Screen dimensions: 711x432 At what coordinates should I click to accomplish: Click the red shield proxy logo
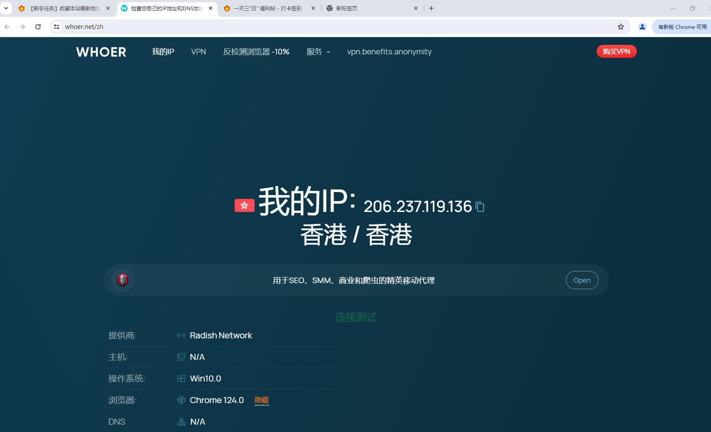pyautogui.click(x=123, y=280)
